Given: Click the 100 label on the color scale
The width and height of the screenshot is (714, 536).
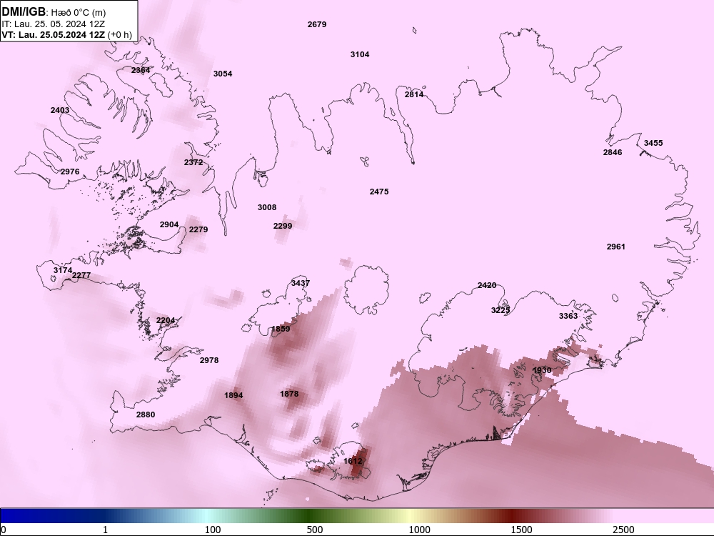Looking at the screenshot, I should [x=213, y=530].
